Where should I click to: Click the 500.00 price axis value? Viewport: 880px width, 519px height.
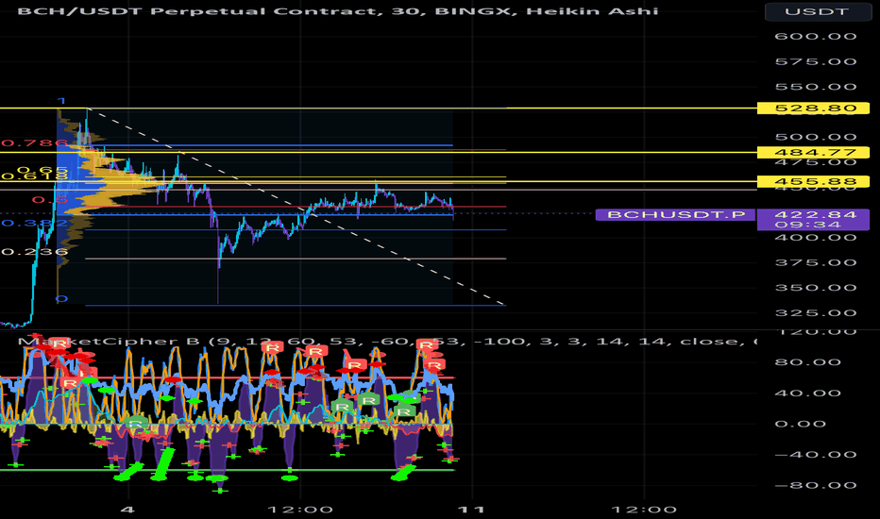[x=816, y=137]
